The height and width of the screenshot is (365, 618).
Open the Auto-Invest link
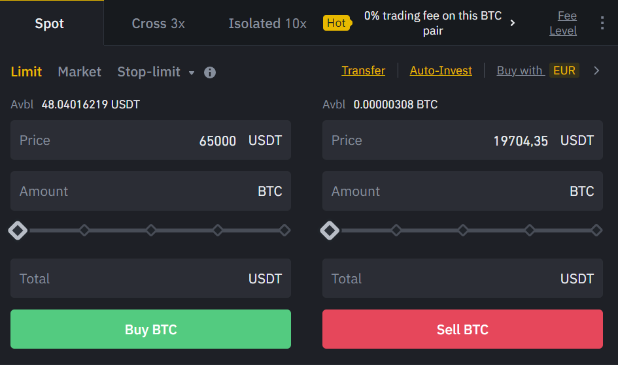441,71
